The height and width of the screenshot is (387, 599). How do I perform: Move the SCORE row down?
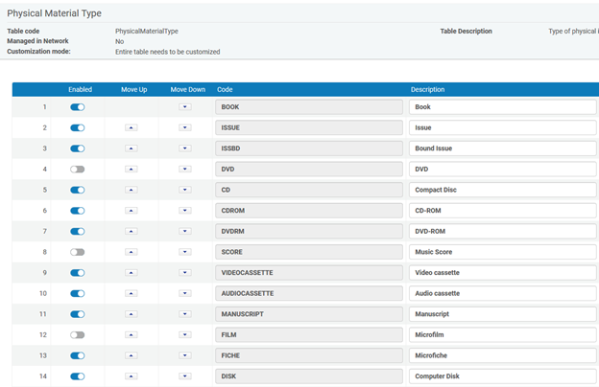[x=185, y=252]
